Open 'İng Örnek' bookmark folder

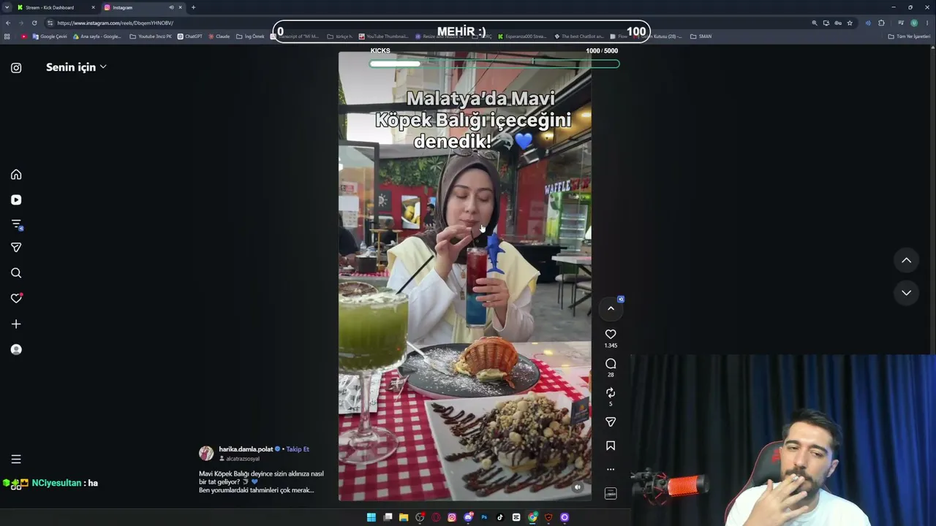point(250,37)
